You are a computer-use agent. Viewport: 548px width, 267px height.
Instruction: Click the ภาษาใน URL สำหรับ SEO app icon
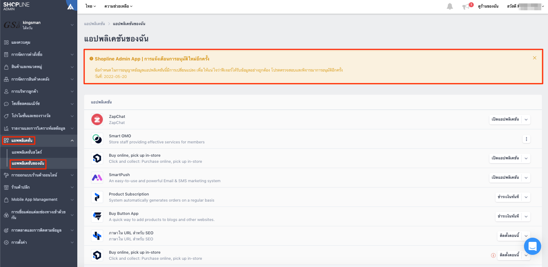point(97,236)
